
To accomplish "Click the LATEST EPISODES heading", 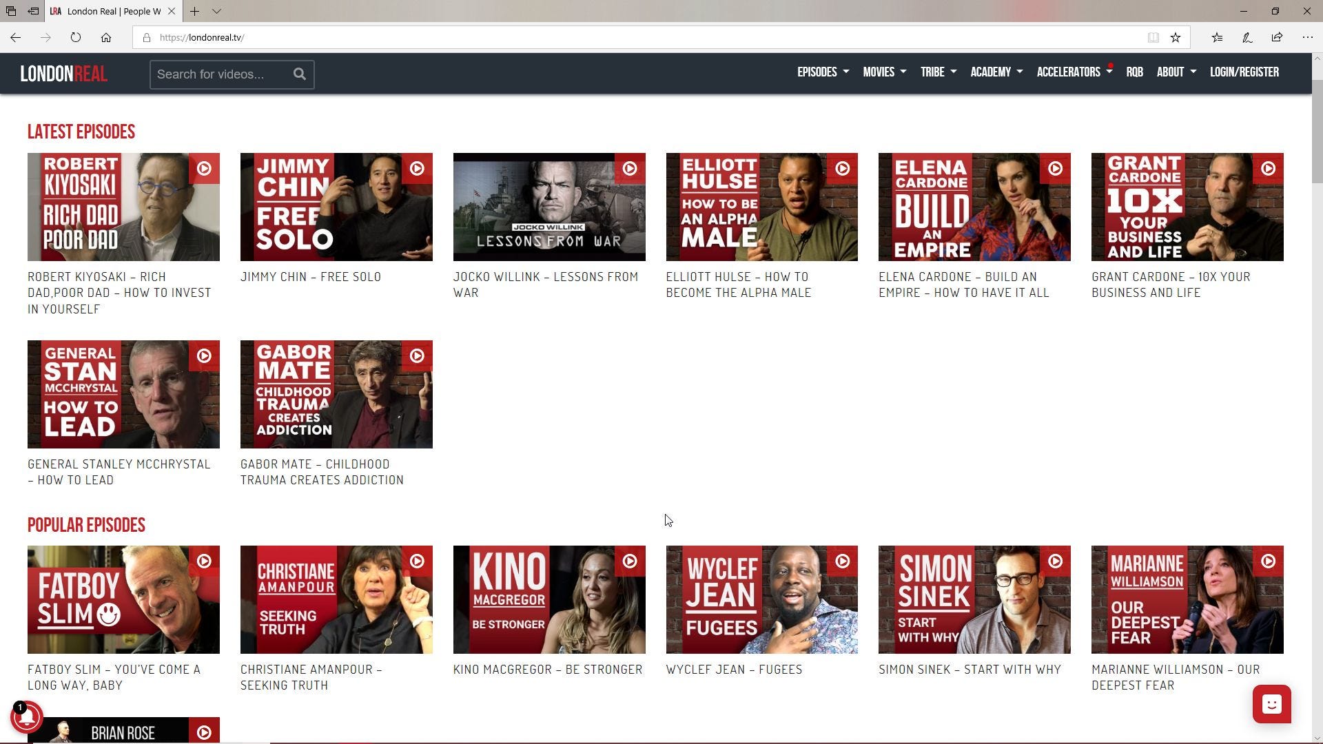I will (81, 132).
